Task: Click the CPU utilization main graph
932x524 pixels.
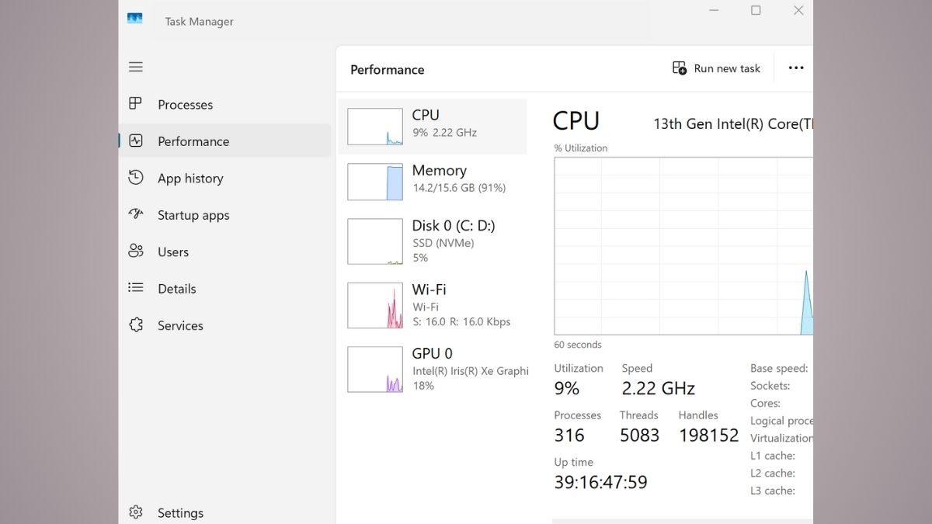Action: click(x=683, y=246)
